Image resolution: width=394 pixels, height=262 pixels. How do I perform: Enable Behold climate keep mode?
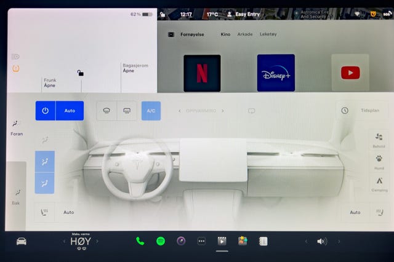[x=379, y=140]
